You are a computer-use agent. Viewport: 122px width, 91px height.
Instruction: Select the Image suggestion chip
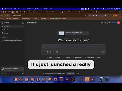tap(50, 57)
